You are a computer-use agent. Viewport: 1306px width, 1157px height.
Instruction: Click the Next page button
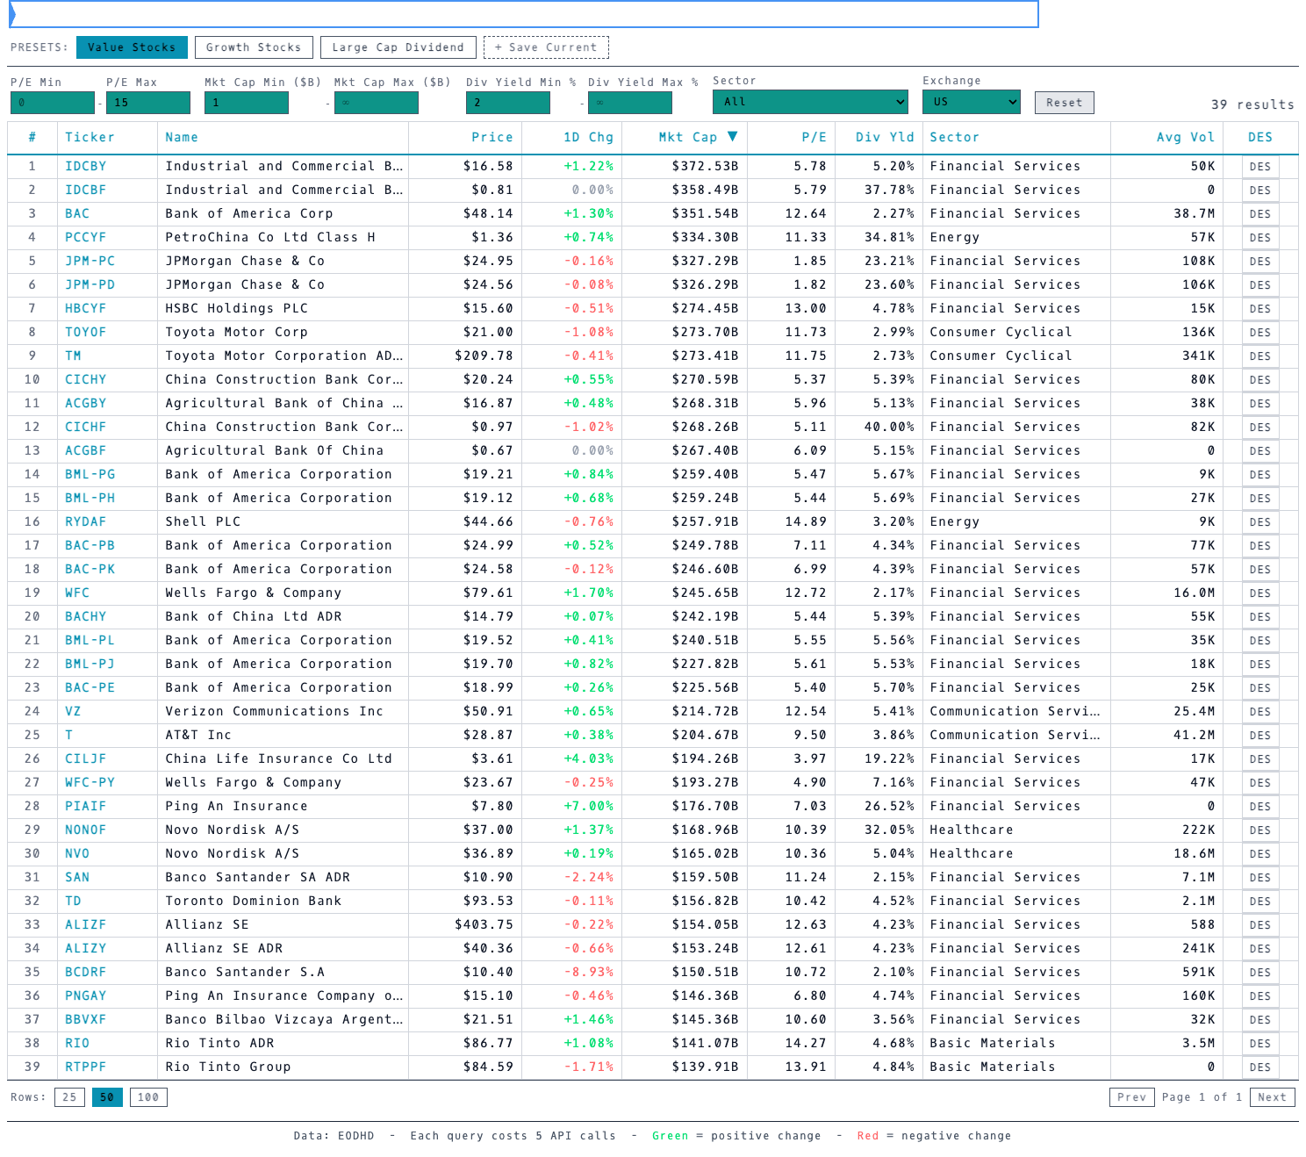tap(1271, 1096)
